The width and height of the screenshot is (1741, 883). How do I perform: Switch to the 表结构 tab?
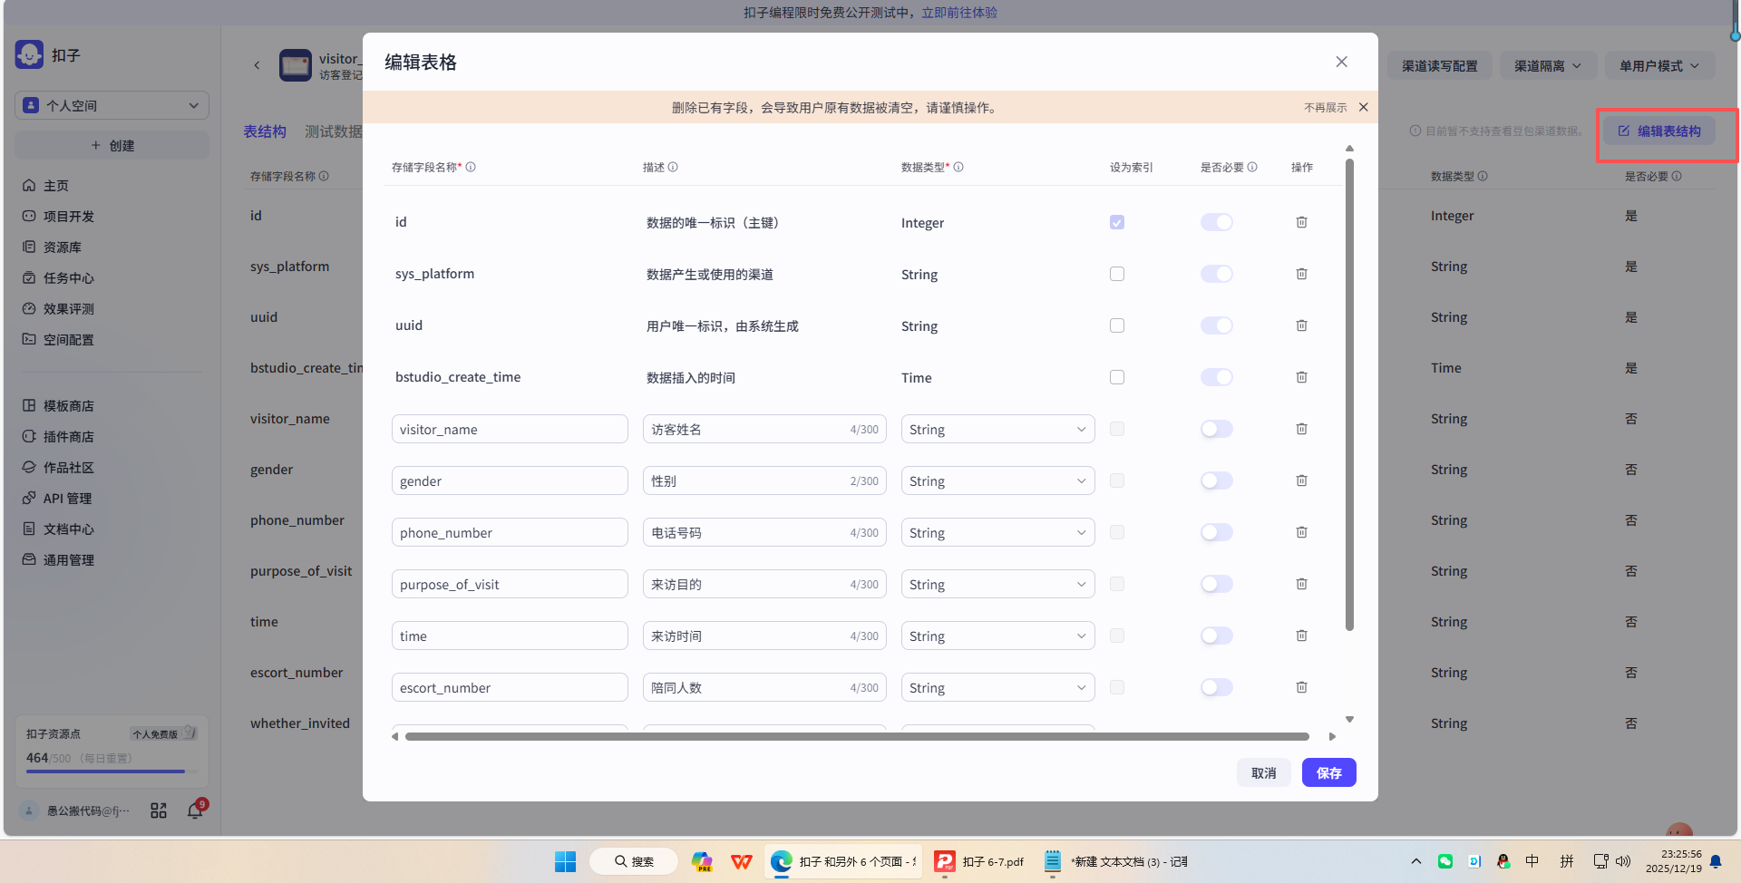[x=264, y=131]
